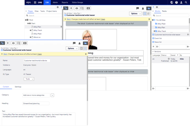This screenshot has height=130, width=190.
Task: Open context menu for Alloy Plan page
Action: [x=61, y=27]
